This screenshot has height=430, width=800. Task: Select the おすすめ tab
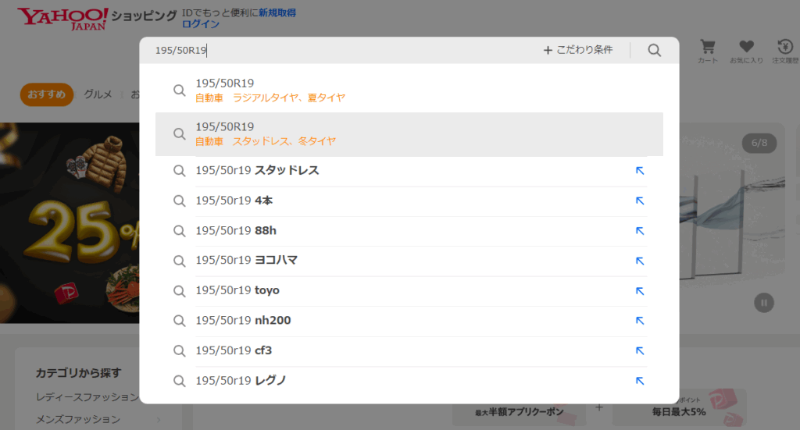(46, 94)
